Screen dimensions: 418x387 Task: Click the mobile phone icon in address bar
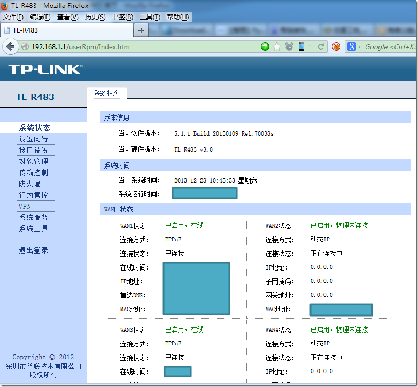(x=301, y=46)
